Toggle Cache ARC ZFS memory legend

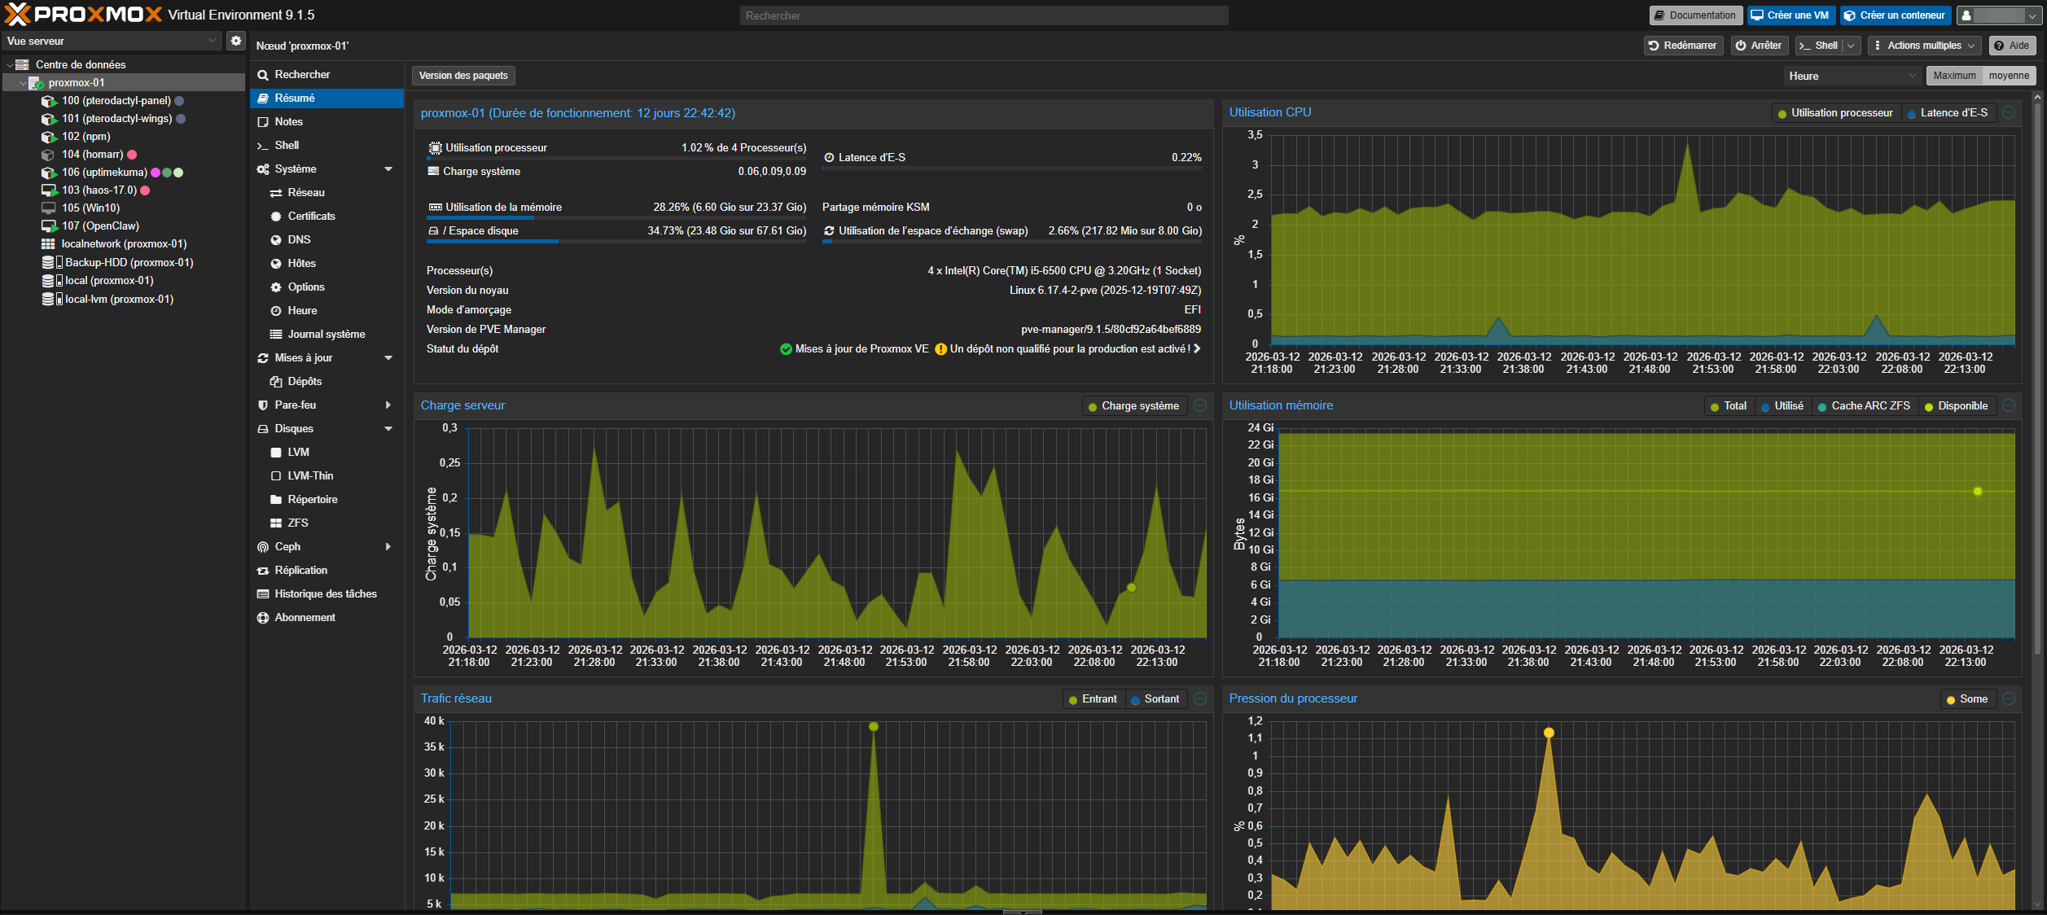point(1863,406)
